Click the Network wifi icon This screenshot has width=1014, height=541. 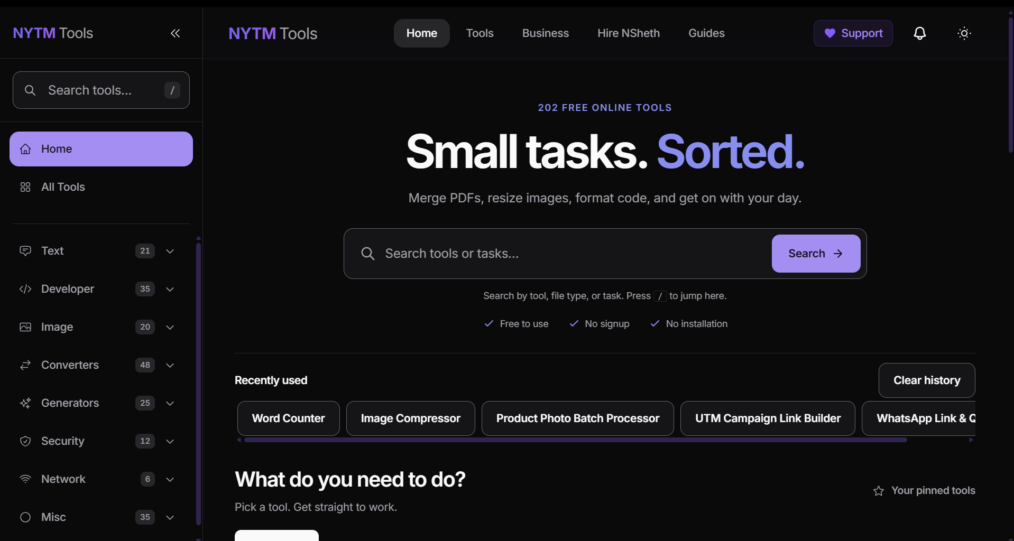(x=25, y=479)
